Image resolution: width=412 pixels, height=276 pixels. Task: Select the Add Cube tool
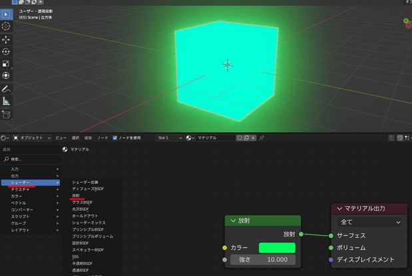[x=6, y=115]
